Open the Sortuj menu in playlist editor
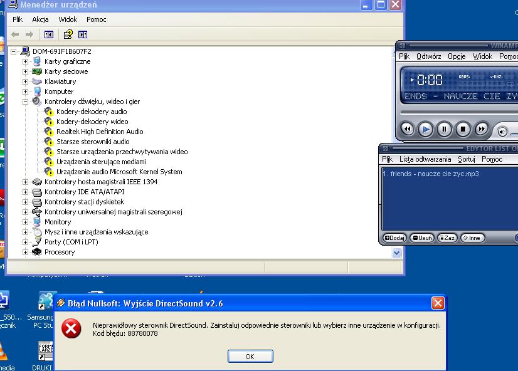 click(x=467, y=159)
